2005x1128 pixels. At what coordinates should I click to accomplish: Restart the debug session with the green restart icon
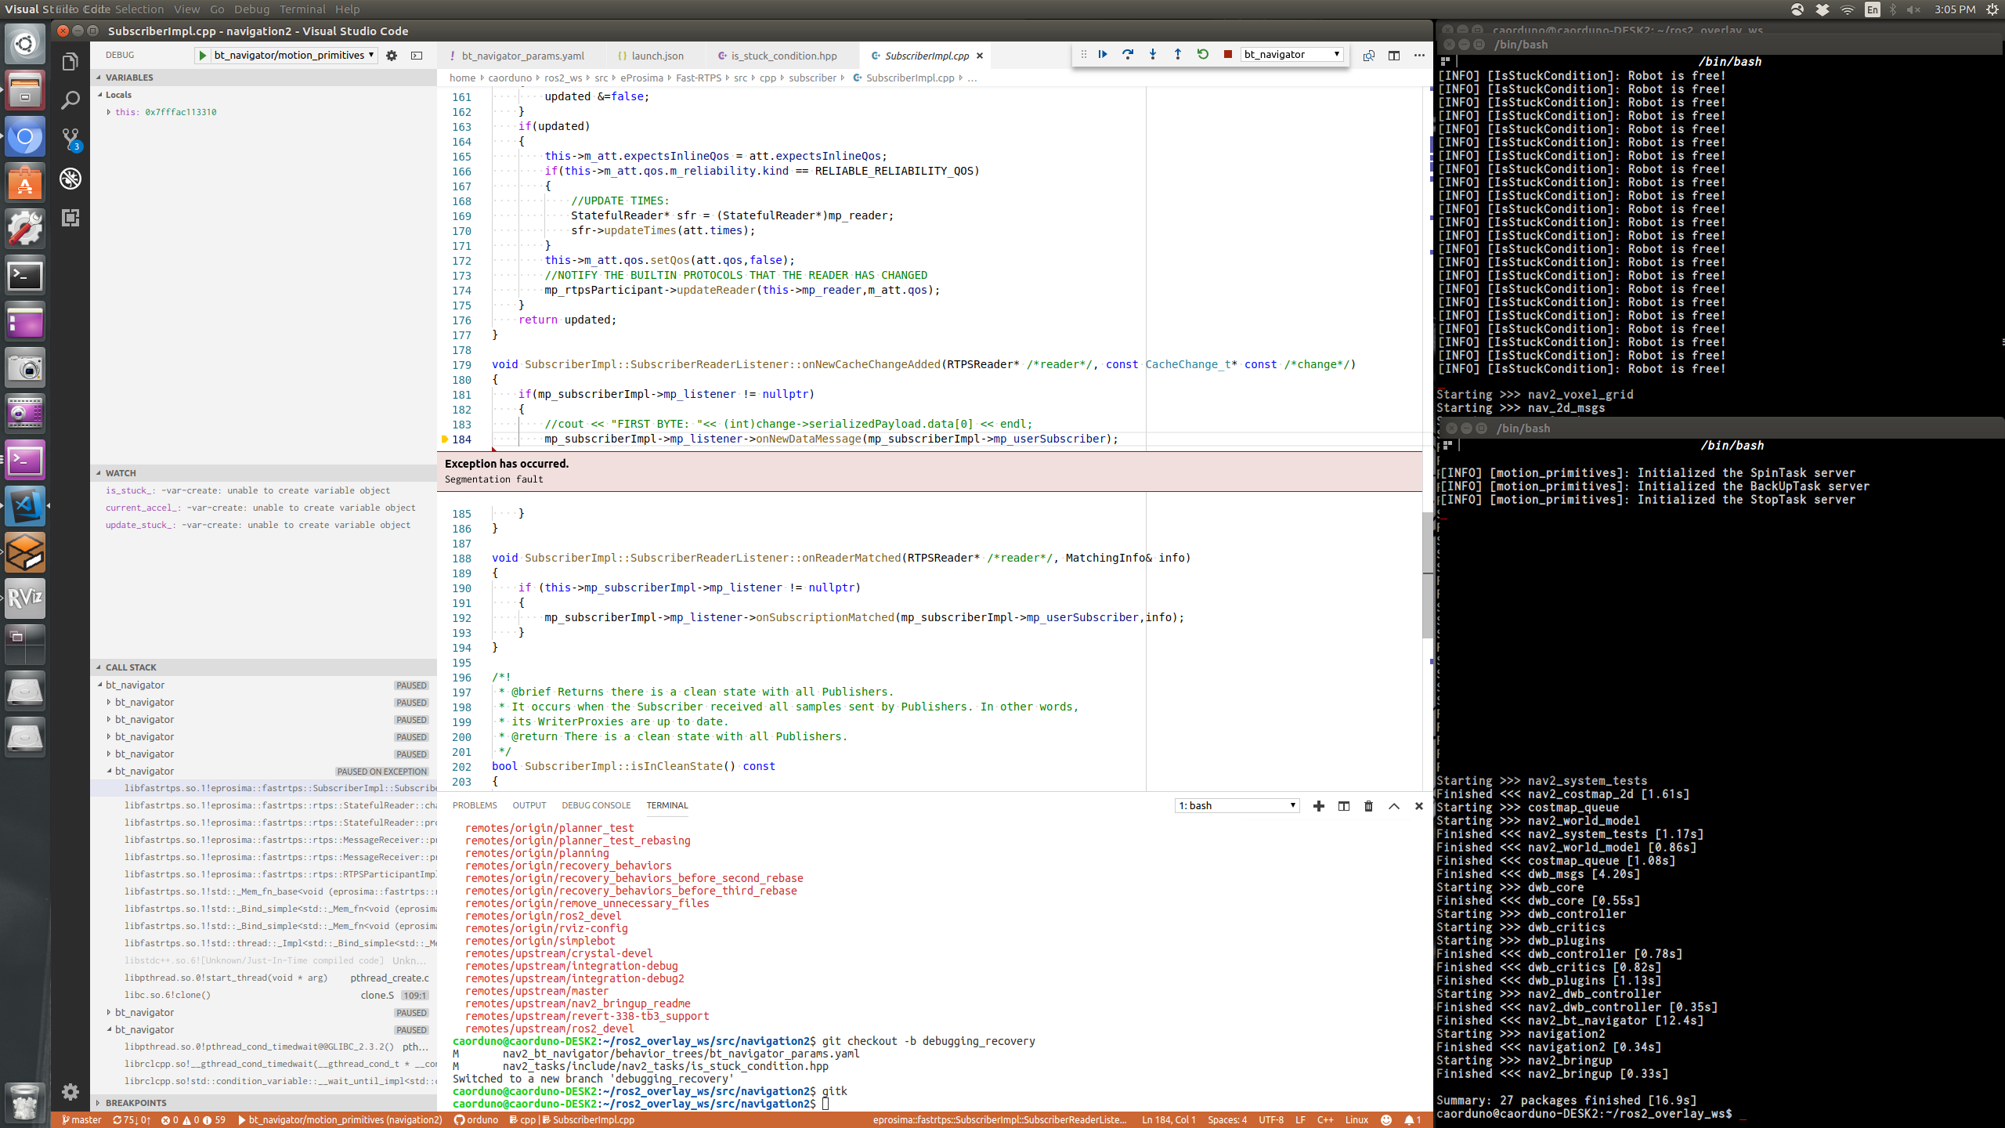tap(1203, 55)
